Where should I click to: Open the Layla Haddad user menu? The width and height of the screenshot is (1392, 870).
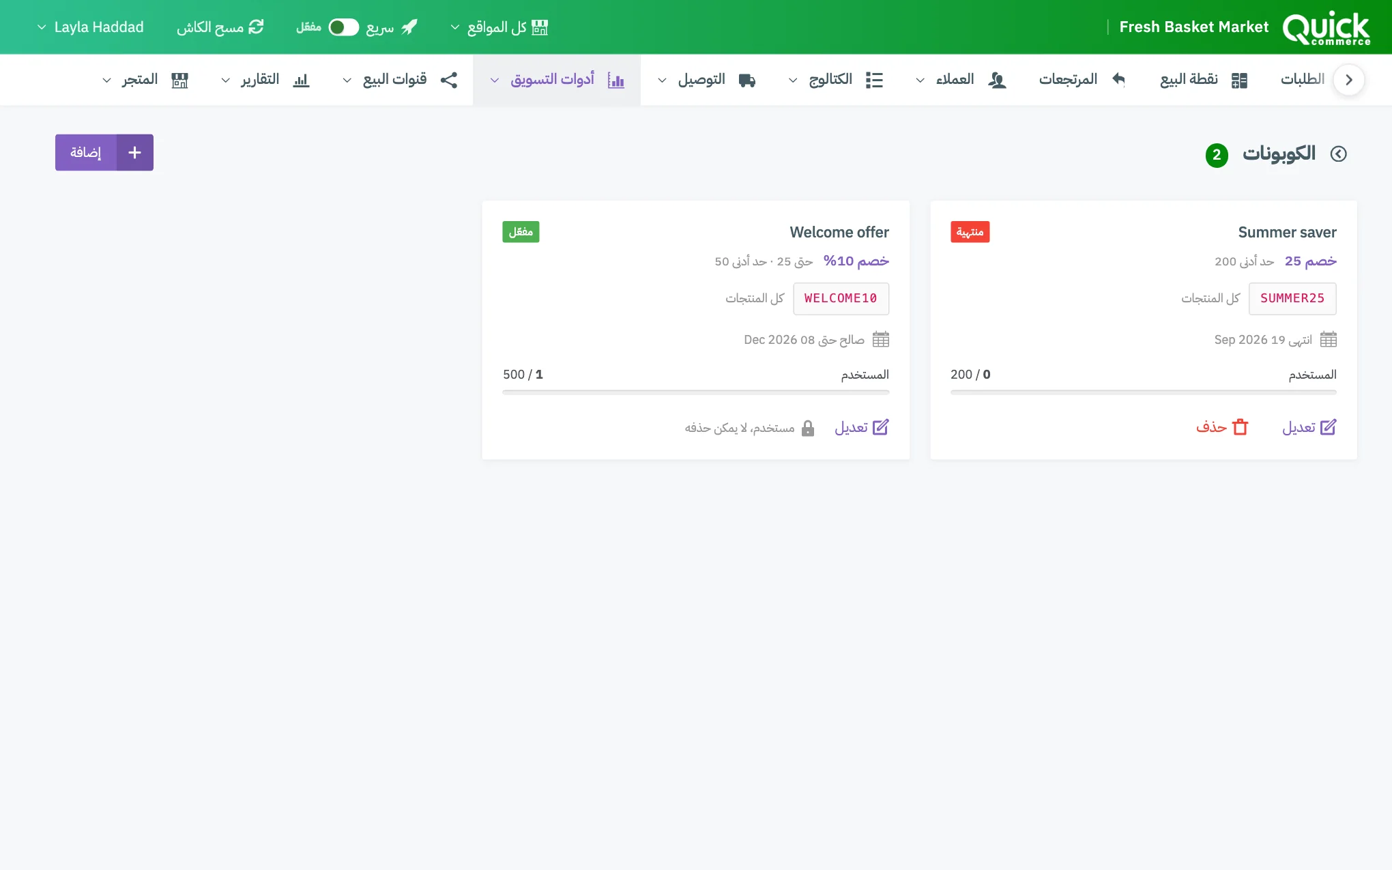coord(90,27)
